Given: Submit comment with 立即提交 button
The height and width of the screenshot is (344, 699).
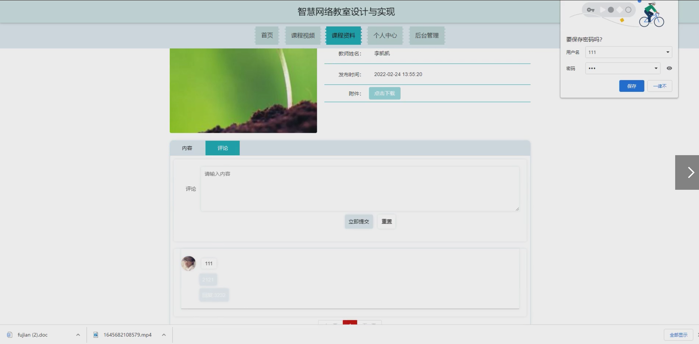Looking at the screenshot, I should tap(359, 222).
